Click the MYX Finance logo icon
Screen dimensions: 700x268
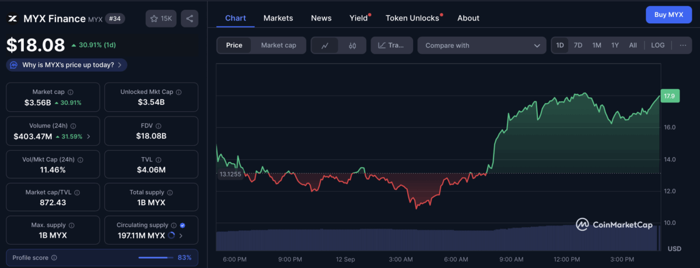12,19
